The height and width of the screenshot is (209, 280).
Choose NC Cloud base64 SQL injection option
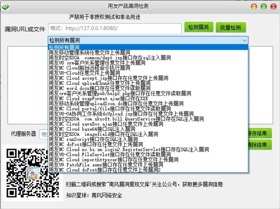pos(148,129)
